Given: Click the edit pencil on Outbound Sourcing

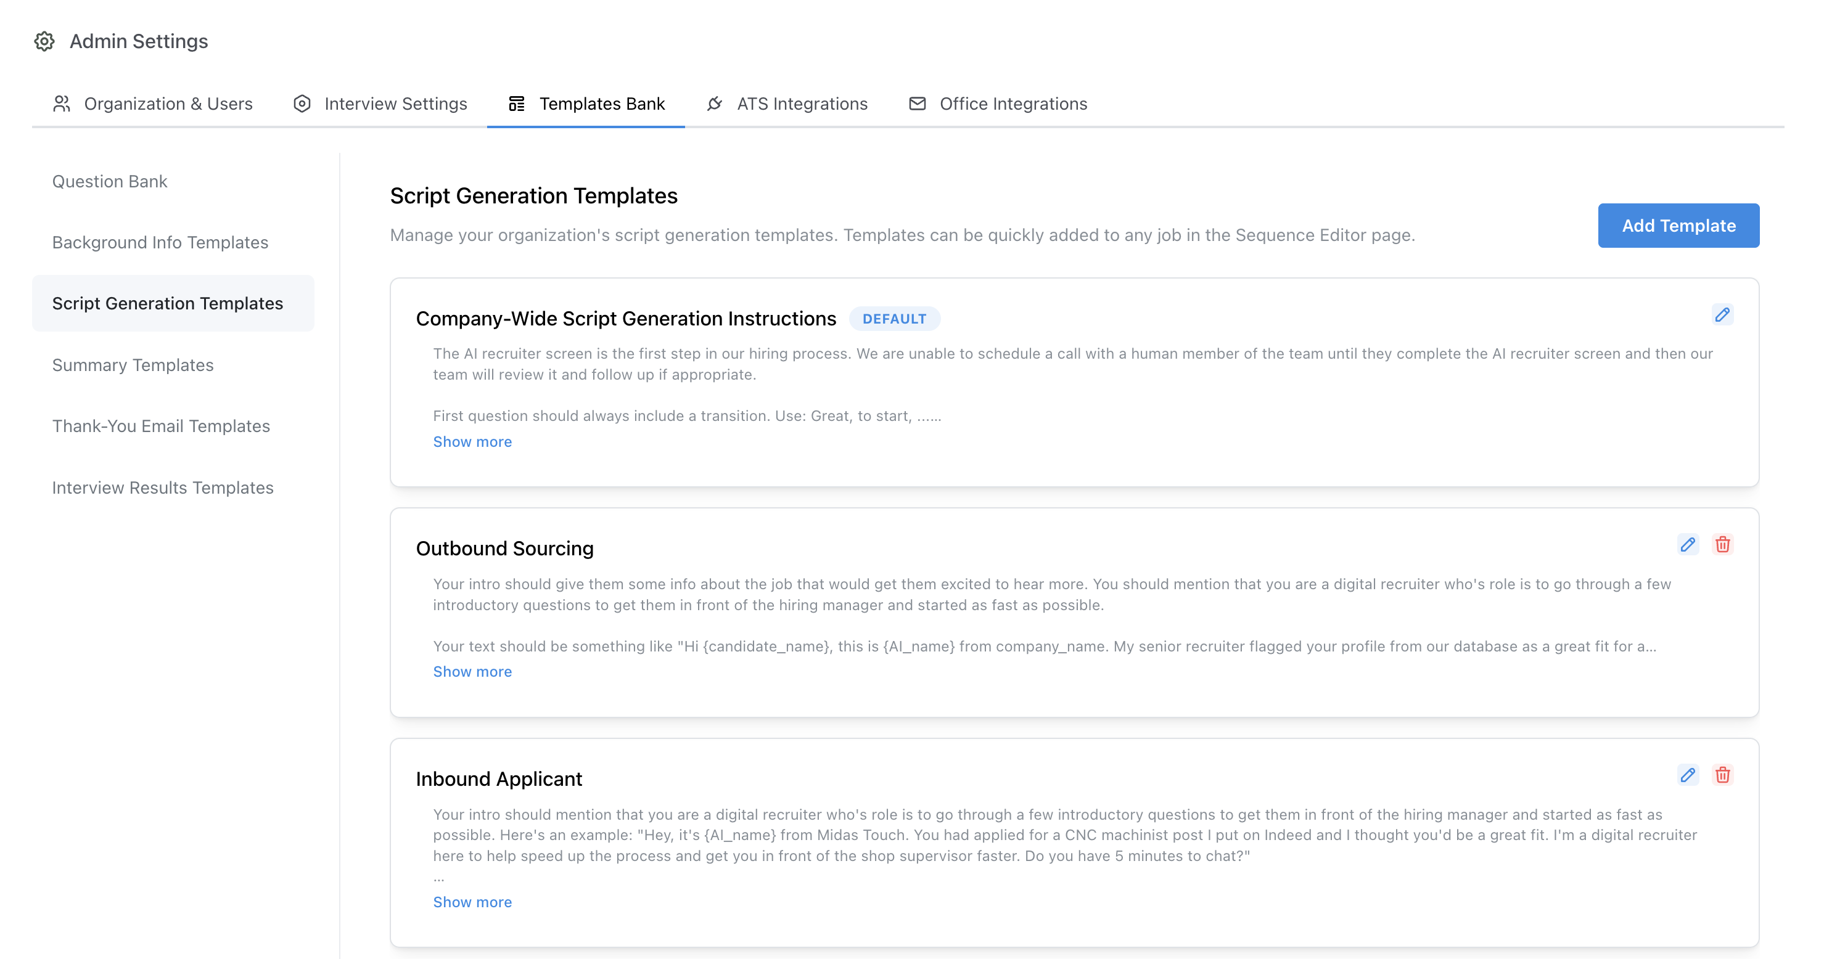Looking at the screenshot, I should tap(1688, 545).
